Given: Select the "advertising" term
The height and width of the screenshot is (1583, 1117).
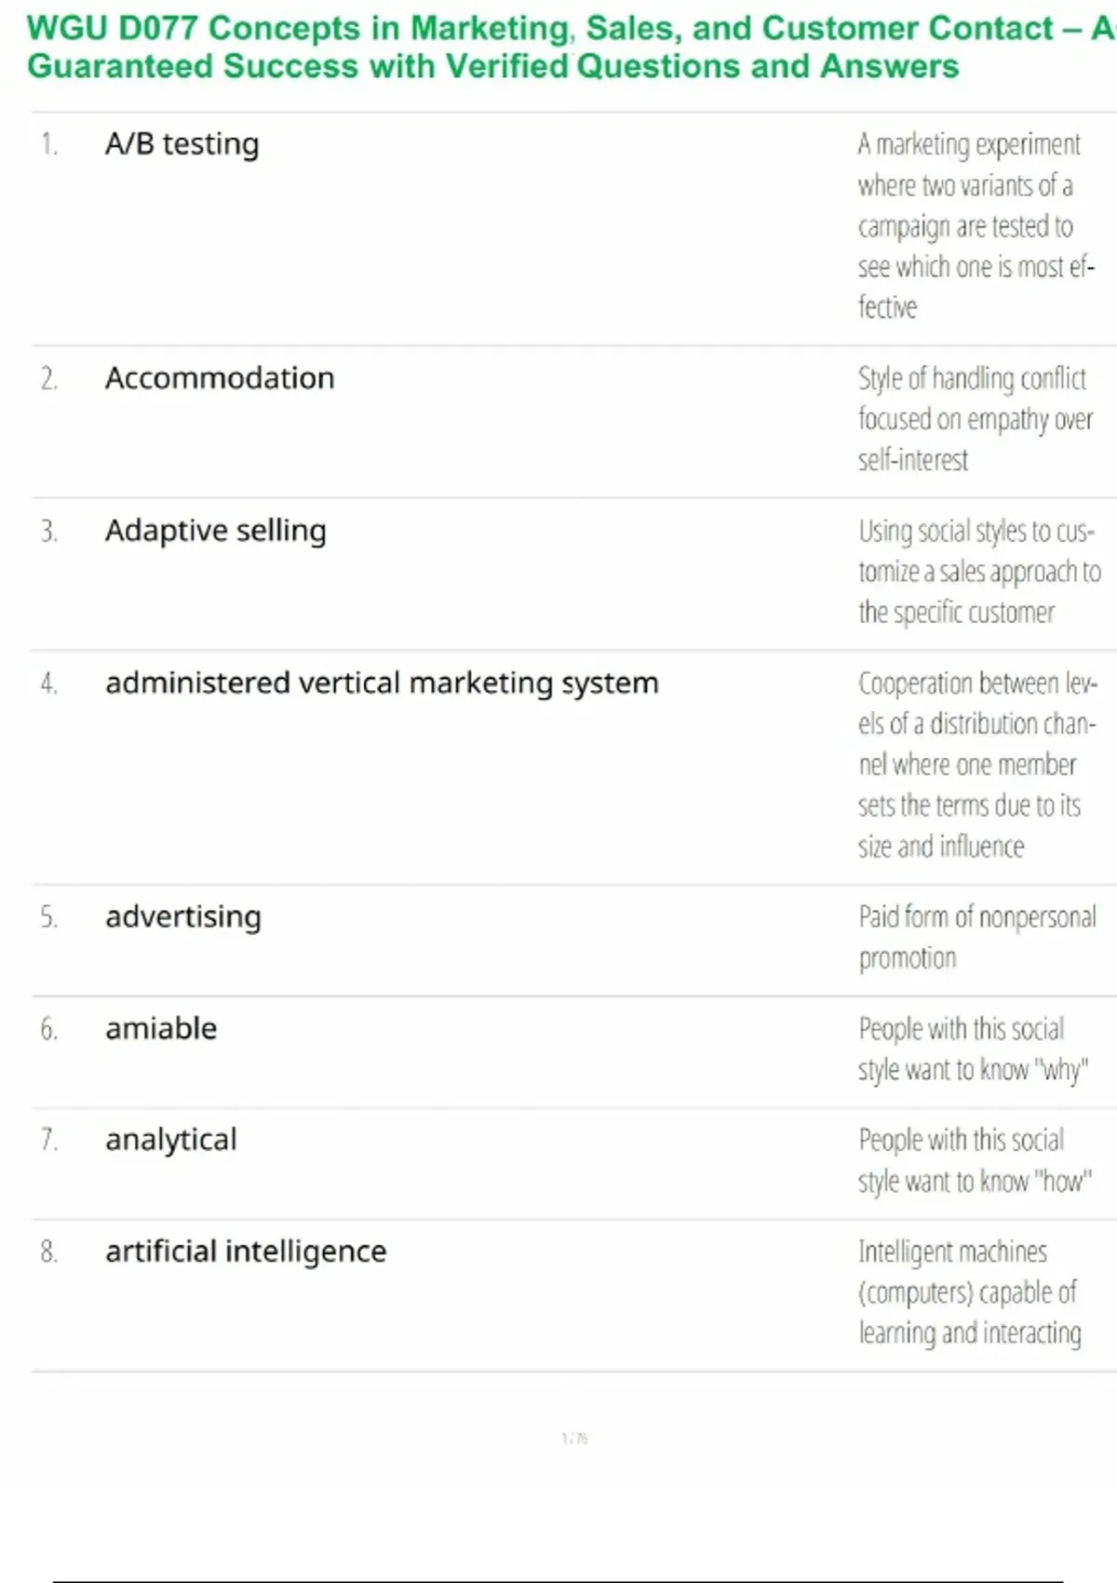Looking at the screenshot, I should click(x=183, y=917).
